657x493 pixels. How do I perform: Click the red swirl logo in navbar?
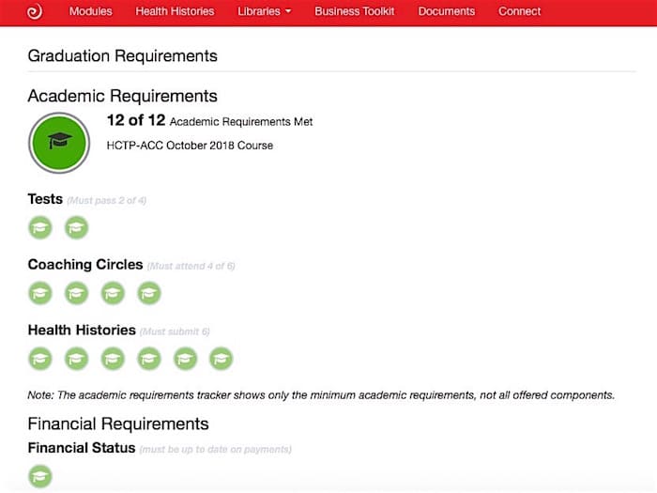(34, 12)
